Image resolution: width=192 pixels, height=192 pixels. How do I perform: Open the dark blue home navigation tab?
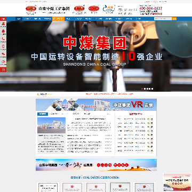pos(19,19)
